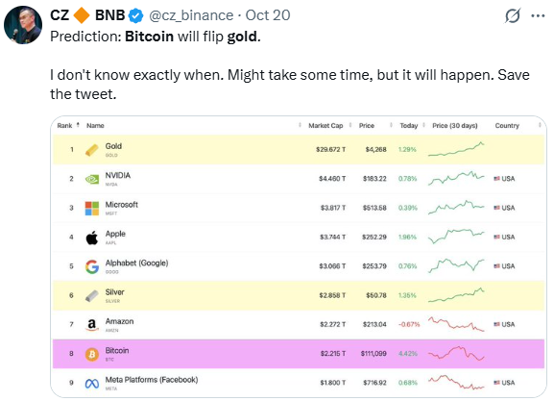The width and height of the screenshot is (554, 401).
Task: Open the tweet's three-dot more menu
Action: [538, 16]
